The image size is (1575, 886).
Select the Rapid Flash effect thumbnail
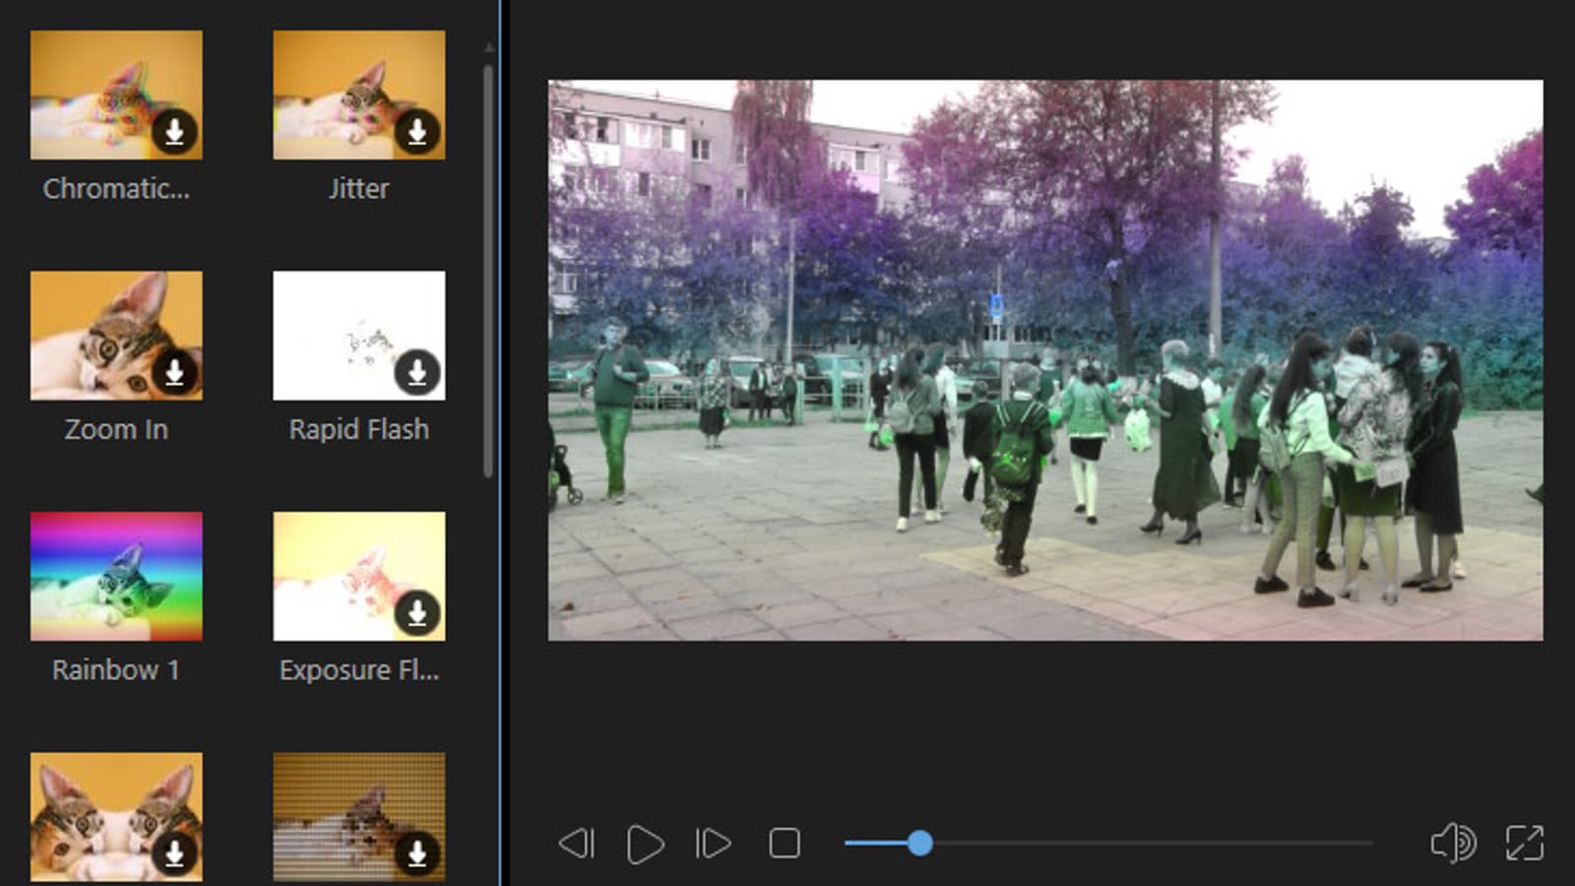click(359, 336)
